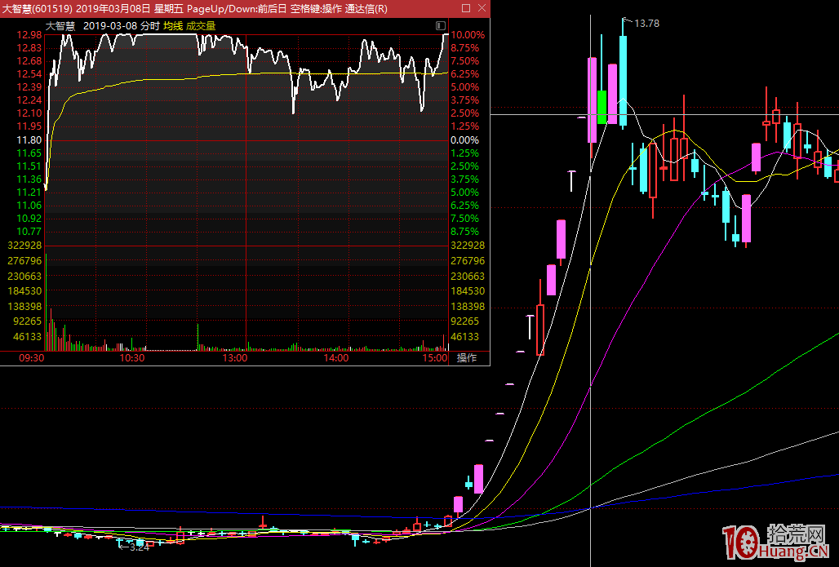Screen dimensions: 839x567
Task: Click the 13.78 high price marker
Action: [x=646, y=24]
